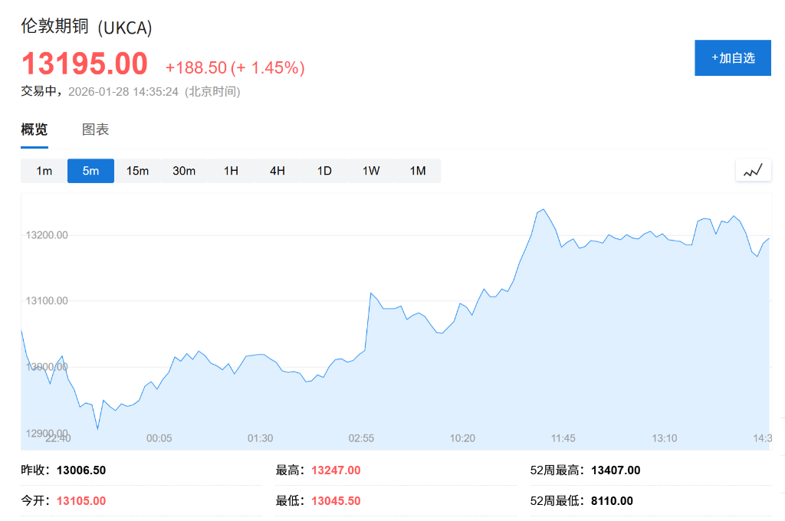This screenshot has height=521, width=785.
Task: Toggle the currently active 5m interval
Action: 90,170
